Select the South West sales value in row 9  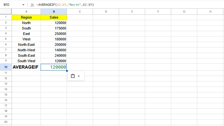pyautogui.click(x=54, y=61)
